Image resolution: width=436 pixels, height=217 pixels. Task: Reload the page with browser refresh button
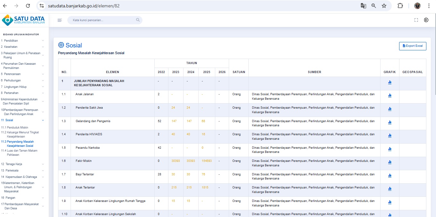pyautogui.click(x=28, y=6)
